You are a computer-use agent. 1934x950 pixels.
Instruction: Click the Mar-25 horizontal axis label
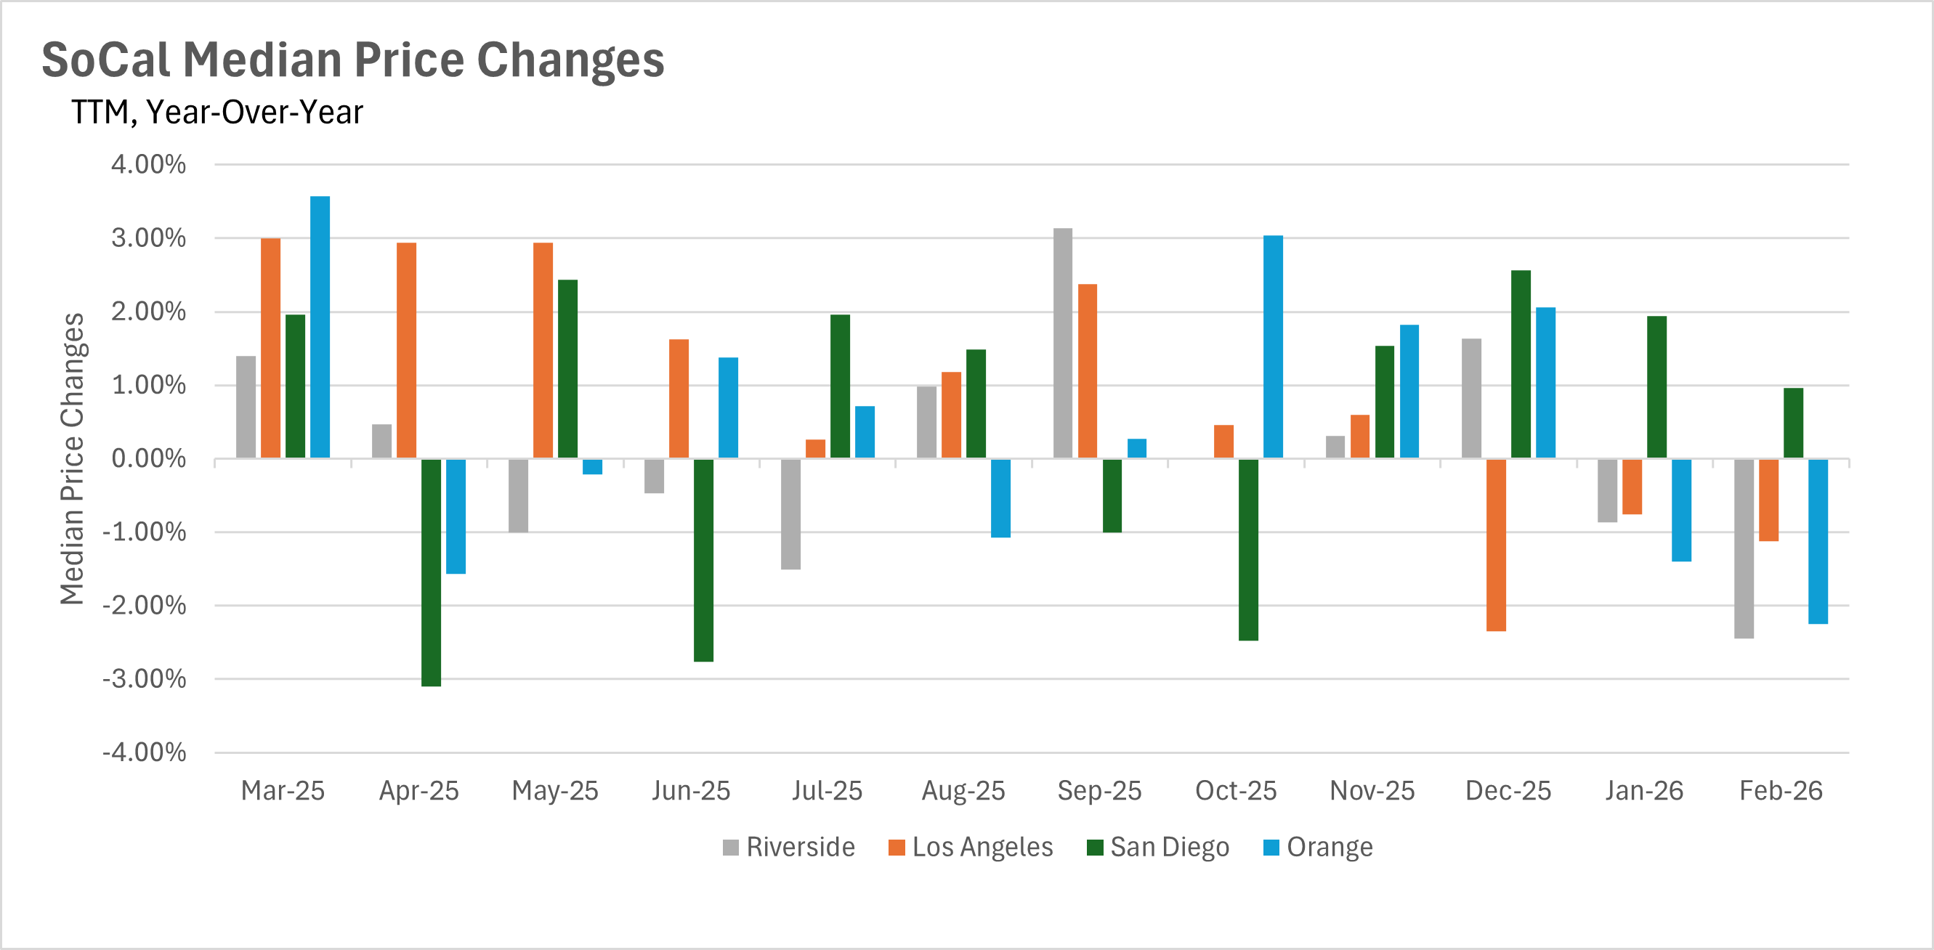(x=283, y=791)
